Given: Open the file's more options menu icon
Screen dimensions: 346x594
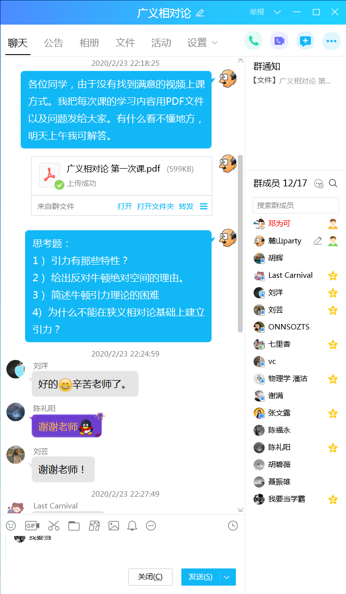Looking at the screenshot, I should pos(203,206).
